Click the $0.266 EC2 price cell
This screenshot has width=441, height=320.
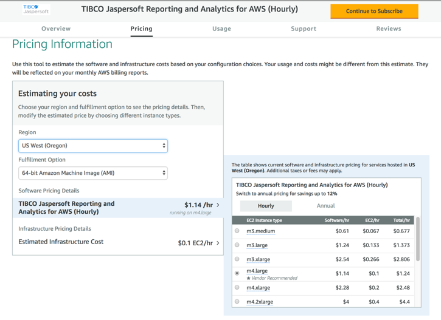pyautogui.click(x=371, y=259)
